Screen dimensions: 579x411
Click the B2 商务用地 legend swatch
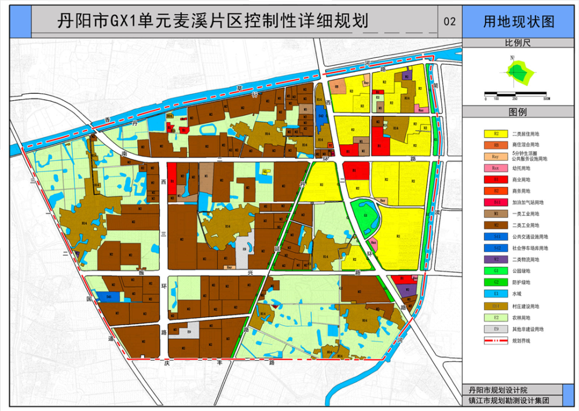[496, 191]
